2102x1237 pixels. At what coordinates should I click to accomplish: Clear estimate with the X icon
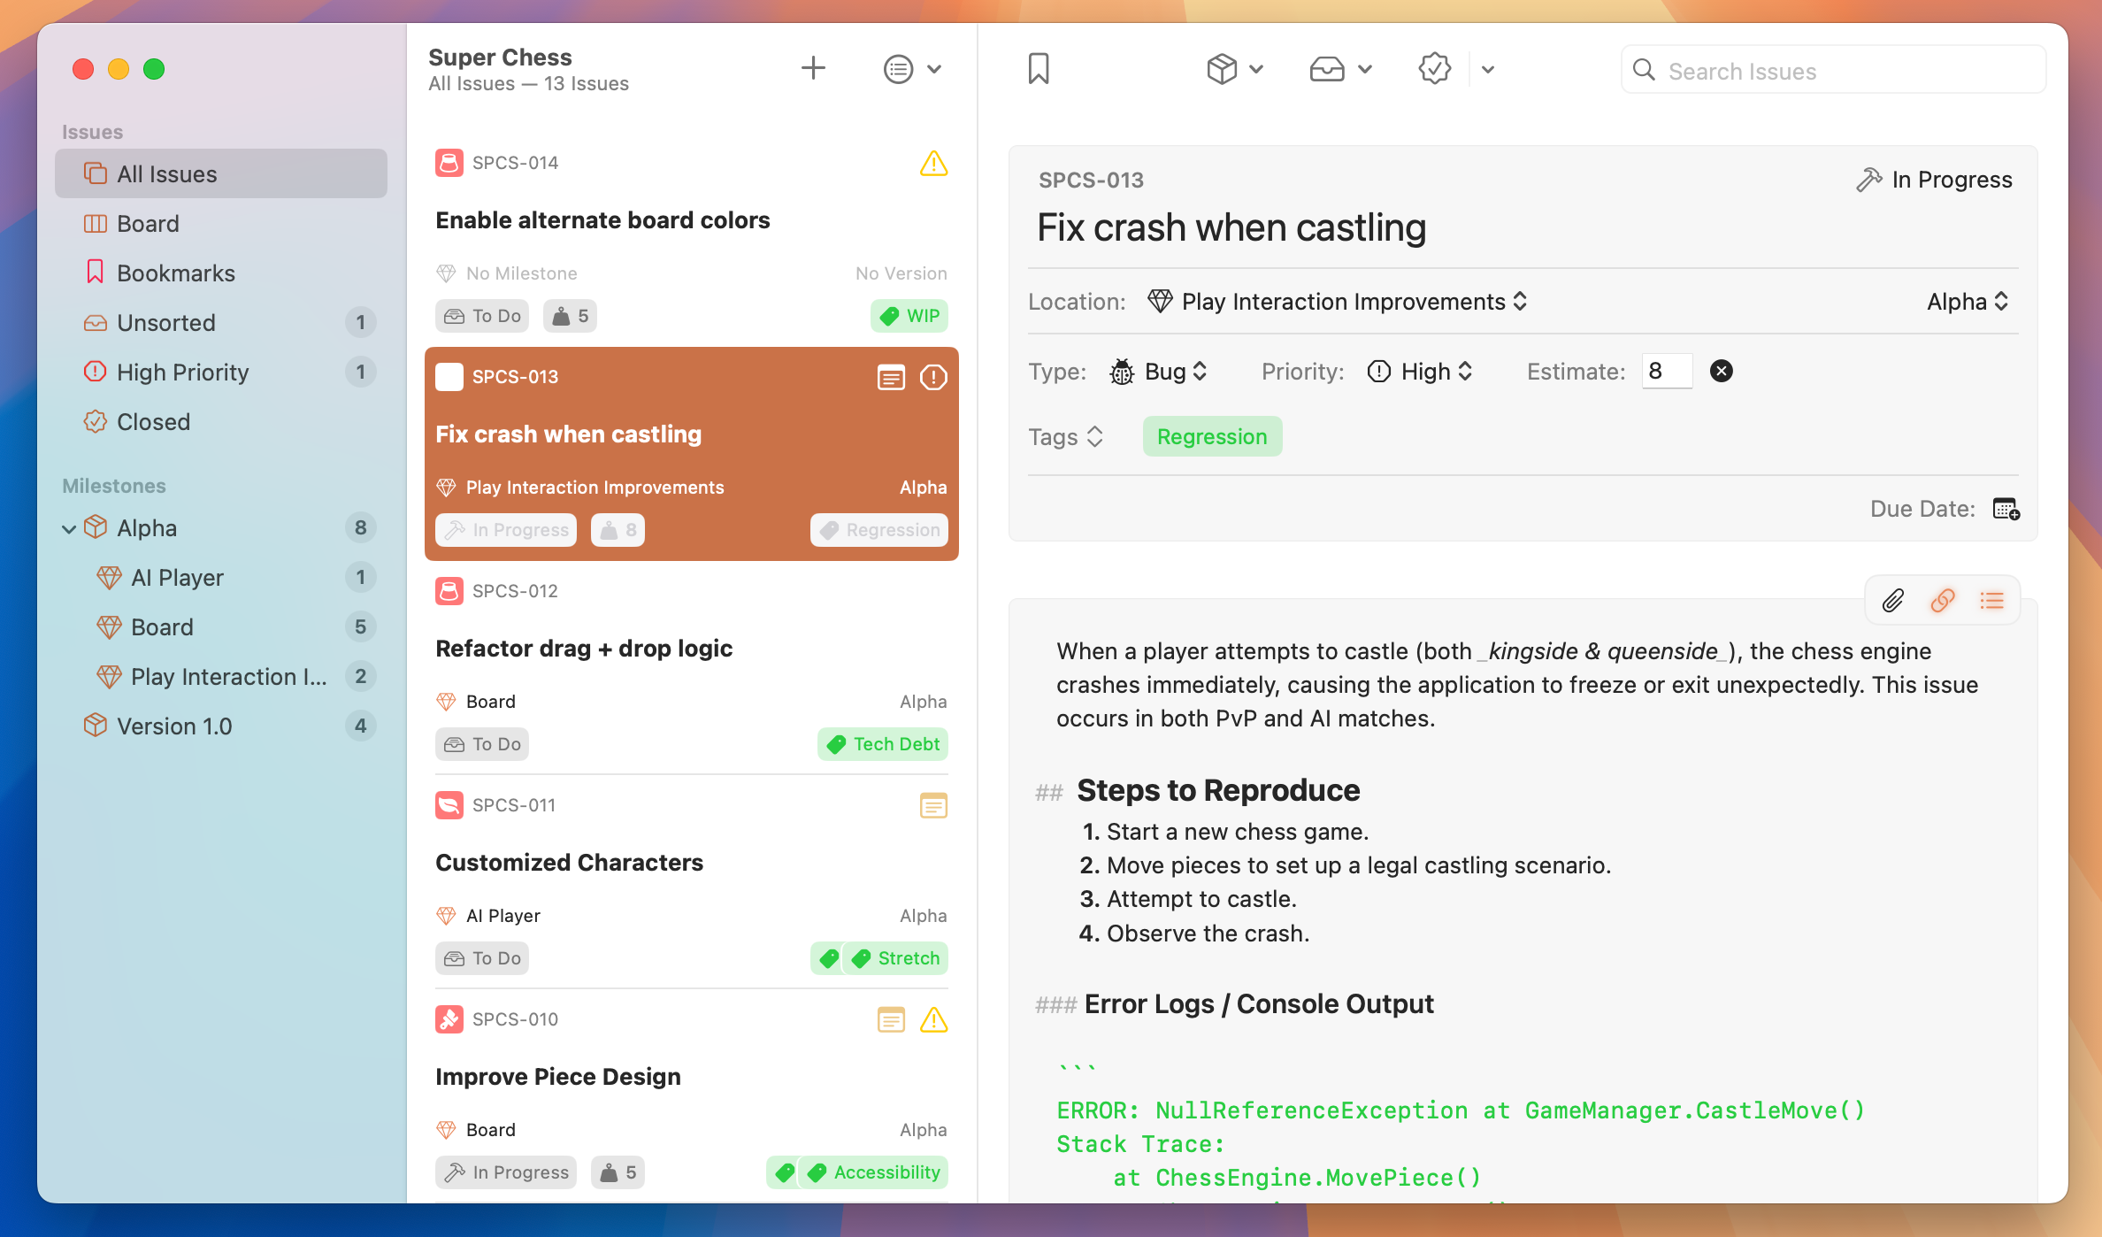1721,371
